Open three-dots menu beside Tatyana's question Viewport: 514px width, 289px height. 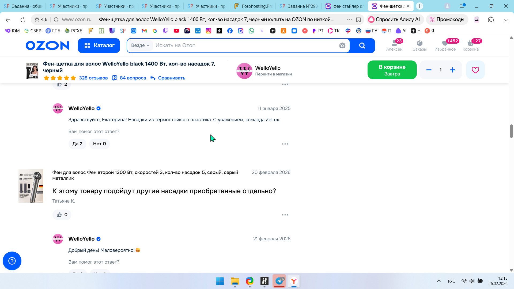coord(285,215)
